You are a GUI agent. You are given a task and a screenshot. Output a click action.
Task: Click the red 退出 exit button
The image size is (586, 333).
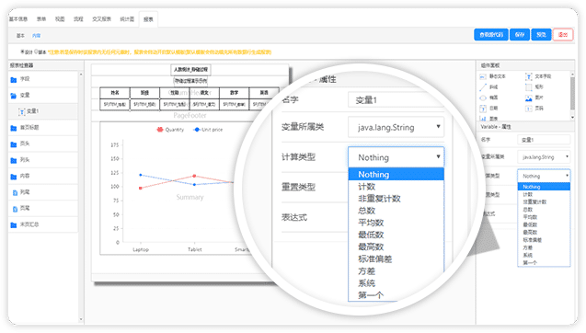[563, 34]
